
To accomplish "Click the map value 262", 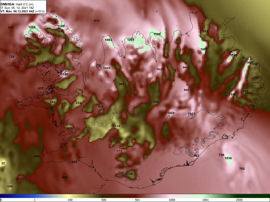I will click(52, 102).
